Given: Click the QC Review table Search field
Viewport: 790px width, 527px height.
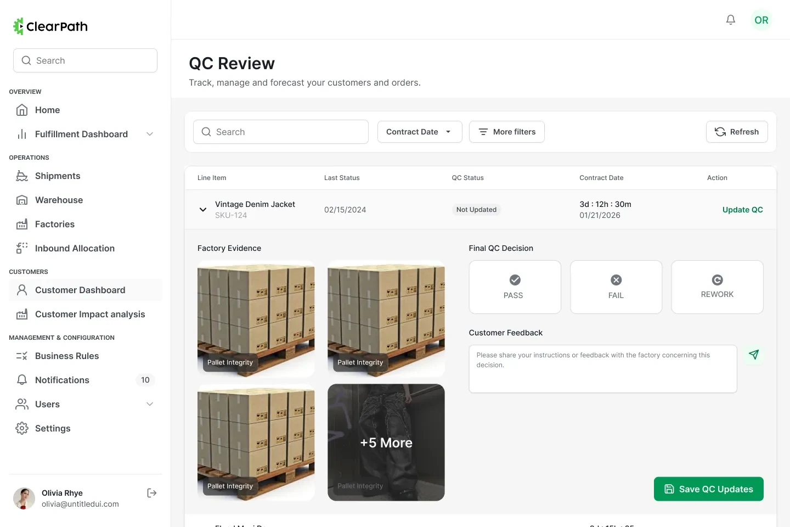Looking at the screenshot, I should 281,132.
